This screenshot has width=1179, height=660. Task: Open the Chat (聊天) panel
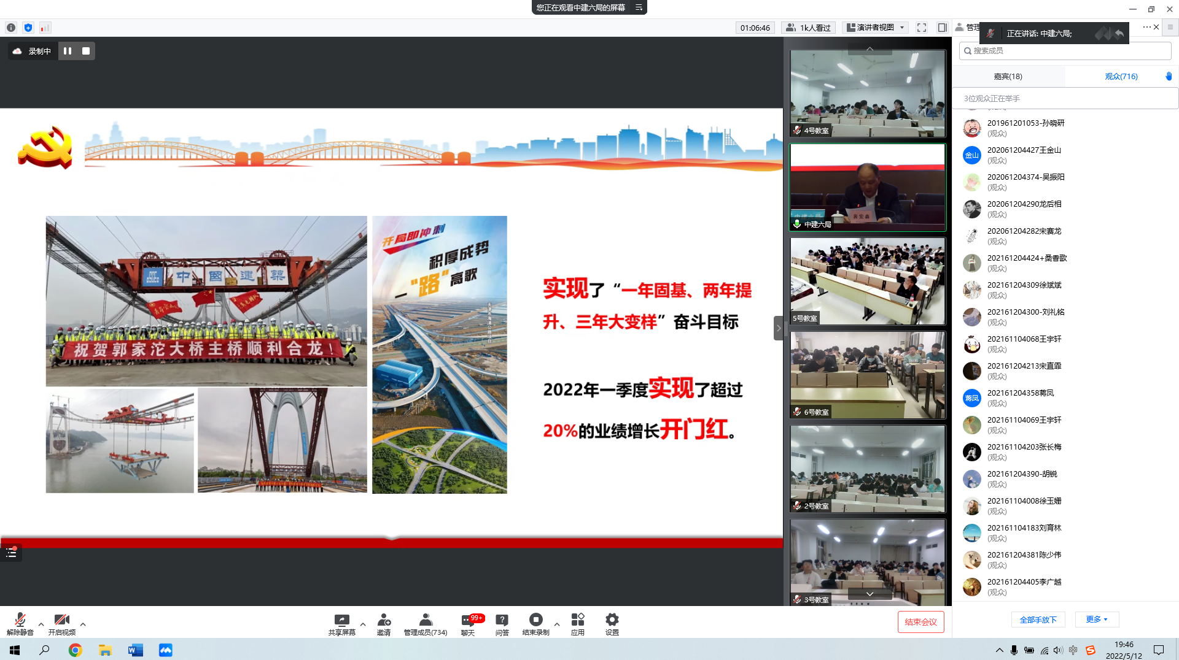click(x=468, y=623)
